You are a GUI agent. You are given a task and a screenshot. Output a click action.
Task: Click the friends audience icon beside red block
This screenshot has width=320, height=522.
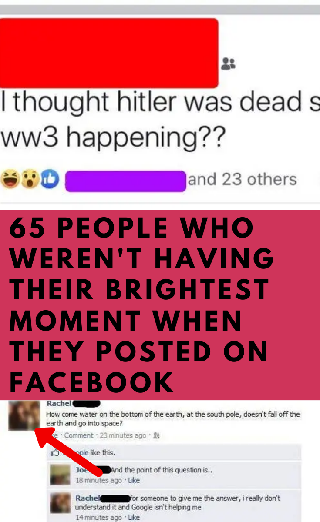click(228, 64)
